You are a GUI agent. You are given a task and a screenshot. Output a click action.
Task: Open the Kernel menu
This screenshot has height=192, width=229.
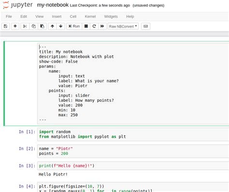90,16
